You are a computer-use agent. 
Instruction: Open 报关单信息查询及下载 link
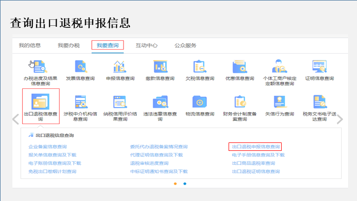pyautogui.click(x=53, y=155)
